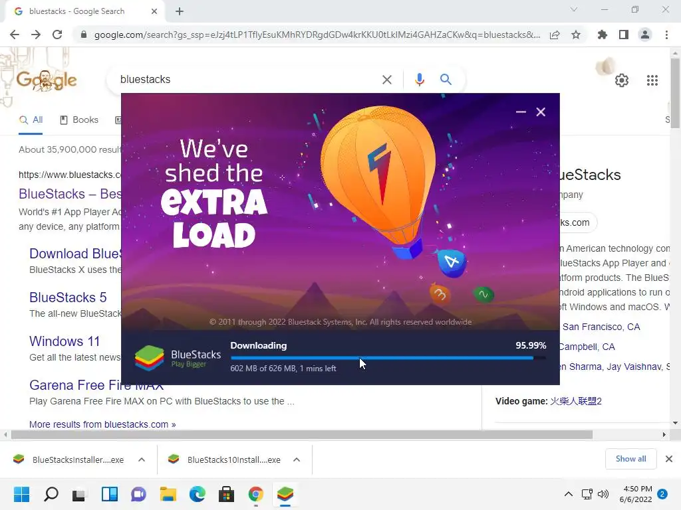The width and height of the screenshot is (681, 510).
Task: Show hidden system tray icons
Action: pyautogui.click(x=568, y=494)
